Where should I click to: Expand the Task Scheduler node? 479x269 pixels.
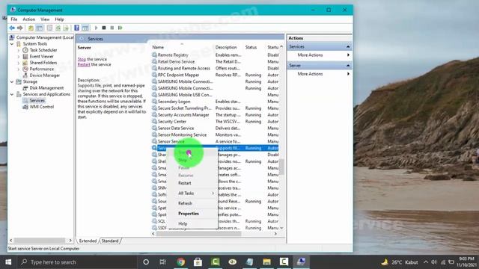pyautogui.click(x=19, y=50)
